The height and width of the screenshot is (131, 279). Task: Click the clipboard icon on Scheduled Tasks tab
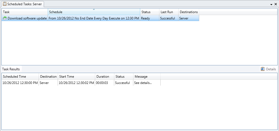tap(4, 4)
